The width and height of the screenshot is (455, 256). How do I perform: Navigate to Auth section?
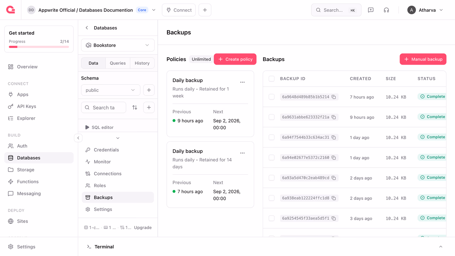click(x=39, y=146)
